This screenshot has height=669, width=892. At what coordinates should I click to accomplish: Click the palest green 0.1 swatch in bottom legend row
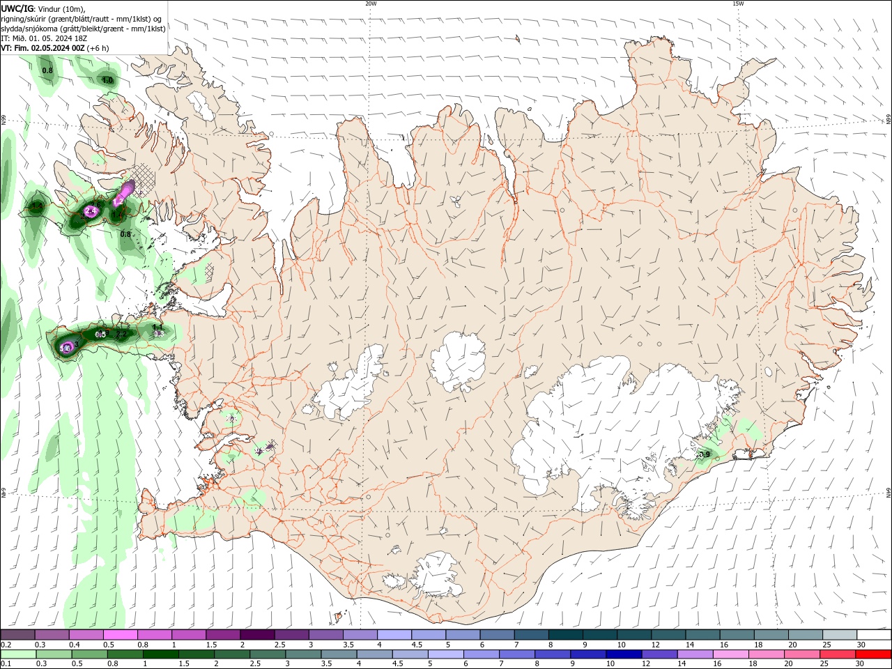18,654
